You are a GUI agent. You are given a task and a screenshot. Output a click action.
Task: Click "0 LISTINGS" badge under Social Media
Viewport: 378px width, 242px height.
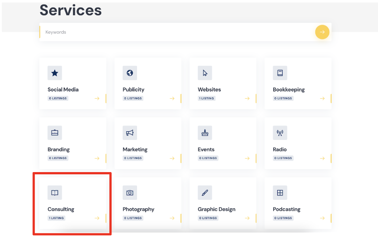click(58, 99)
